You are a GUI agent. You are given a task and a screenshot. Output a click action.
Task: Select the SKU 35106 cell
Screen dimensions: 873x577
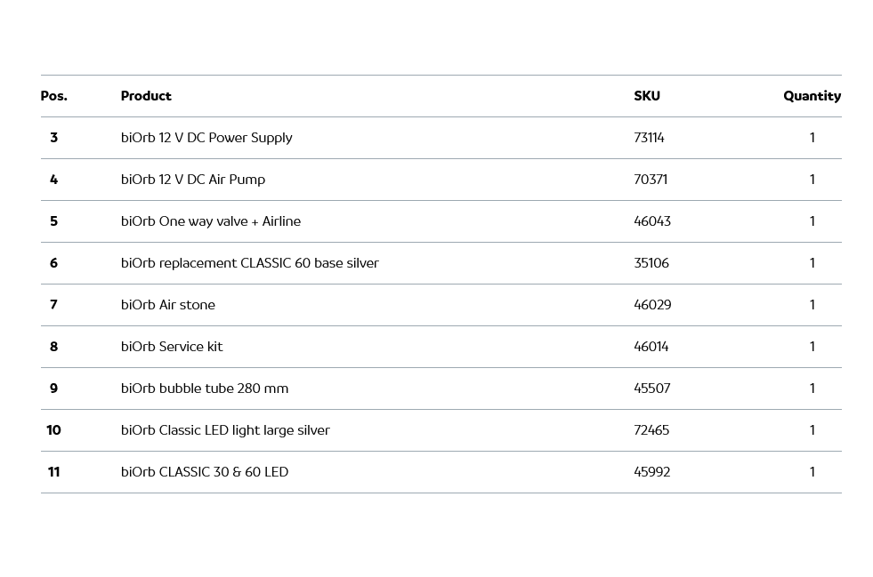[x=651, y=263]
